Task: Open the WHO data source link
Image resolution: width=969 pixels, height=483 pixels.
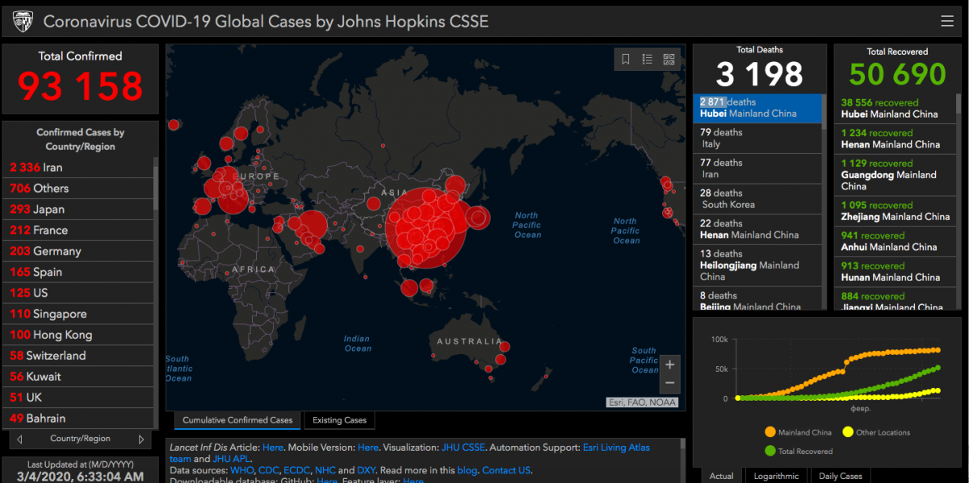Action: [x=241, y=470]
